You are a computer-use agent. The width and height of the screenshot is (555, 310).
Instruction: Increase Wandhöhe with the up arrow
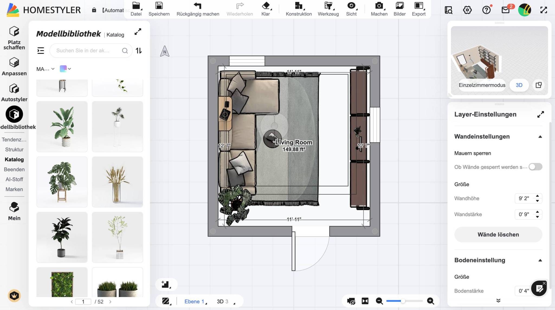[537, 196]
